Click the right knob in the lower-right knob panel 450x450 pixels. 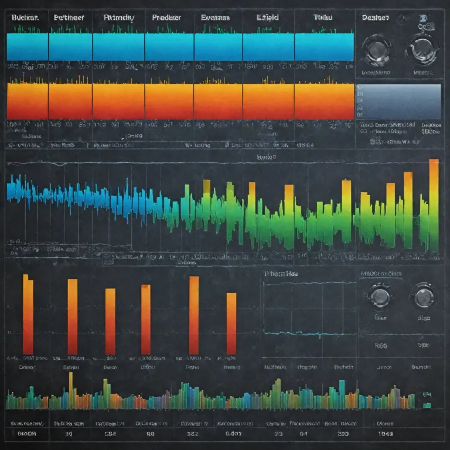point(424,297)
